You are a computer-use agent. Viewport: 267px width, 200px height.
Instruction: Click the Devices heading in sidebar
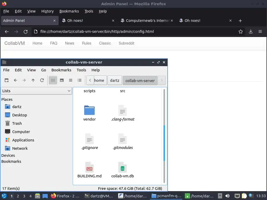[8, 155]
